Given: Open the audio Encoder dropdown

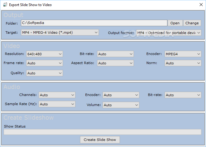Looking at the screenshot, I should (x=121, y=95).
